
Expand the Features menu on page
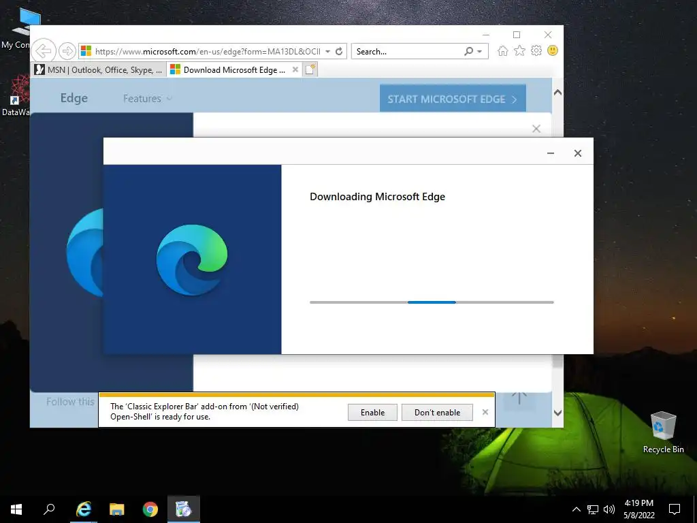(x=147, y=98)
